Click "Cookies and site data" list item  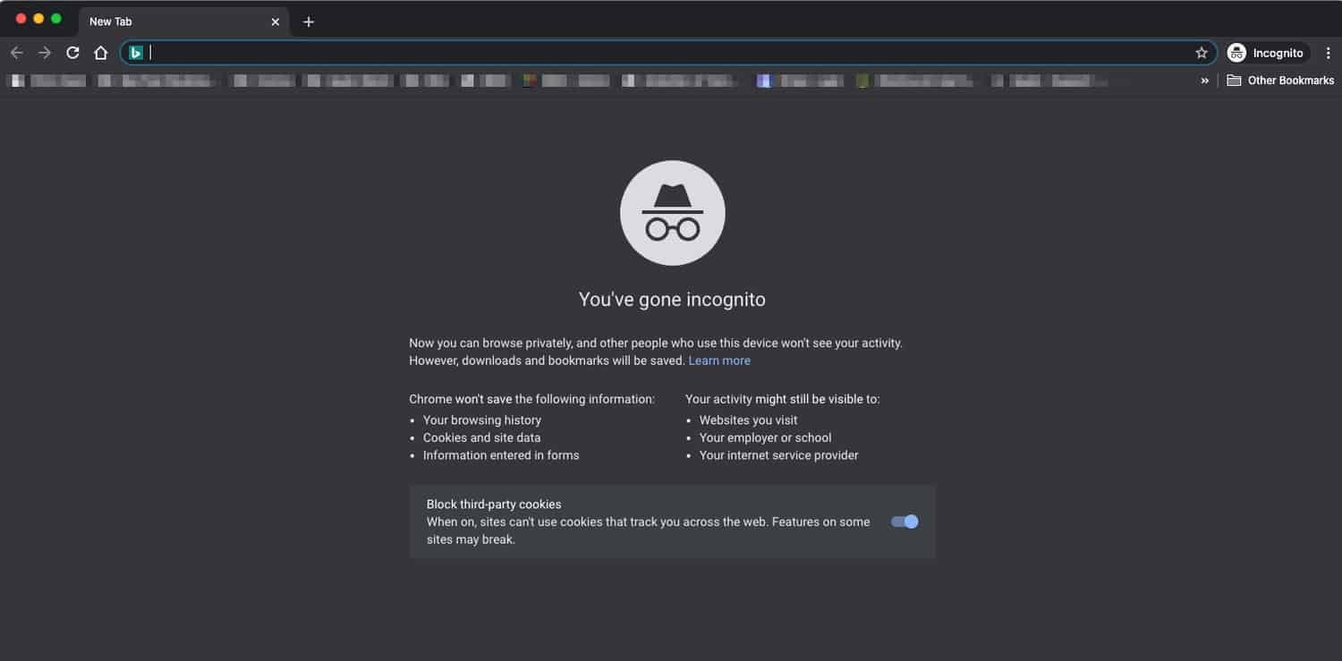click(x=481, y=437)
